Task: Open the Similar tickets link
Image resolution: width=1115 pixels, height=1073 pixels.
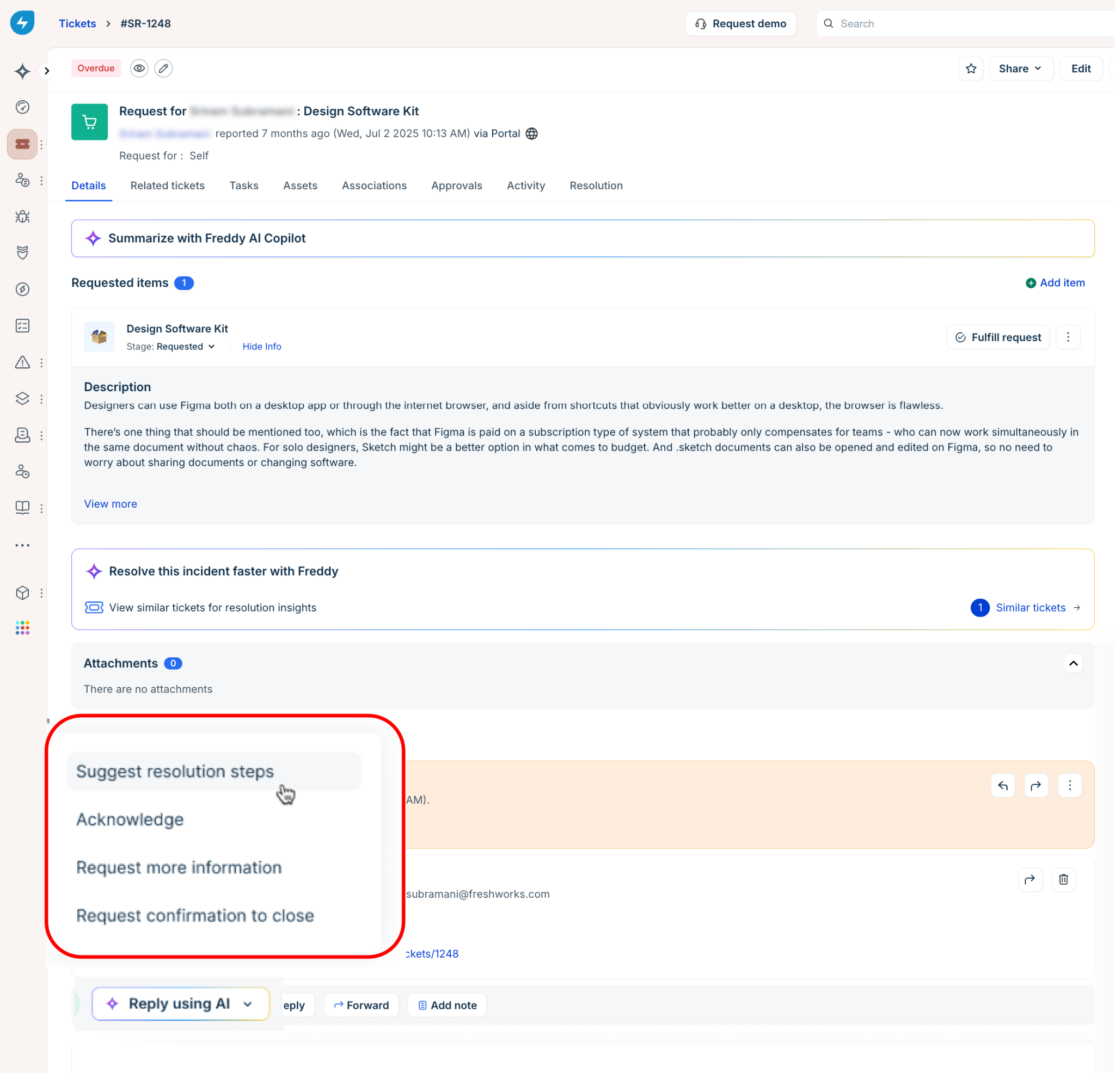Action: pyautogui.click(x=1030, y=607)
